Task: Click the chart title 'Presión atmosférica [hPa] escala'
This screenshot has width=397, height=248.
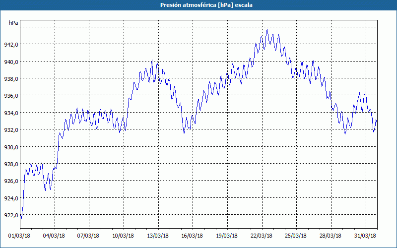Action: (x=206, y=5)
